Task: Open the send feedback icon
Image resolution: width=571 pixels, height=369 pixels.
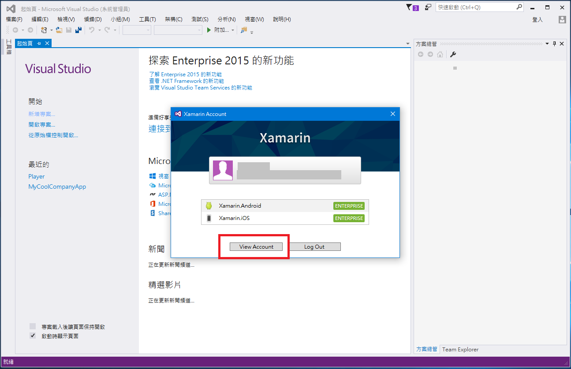Action: coord(428,7)
